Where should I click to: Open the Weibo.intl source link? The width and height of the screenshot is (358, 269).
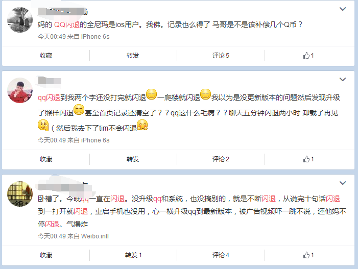point(95,236)
